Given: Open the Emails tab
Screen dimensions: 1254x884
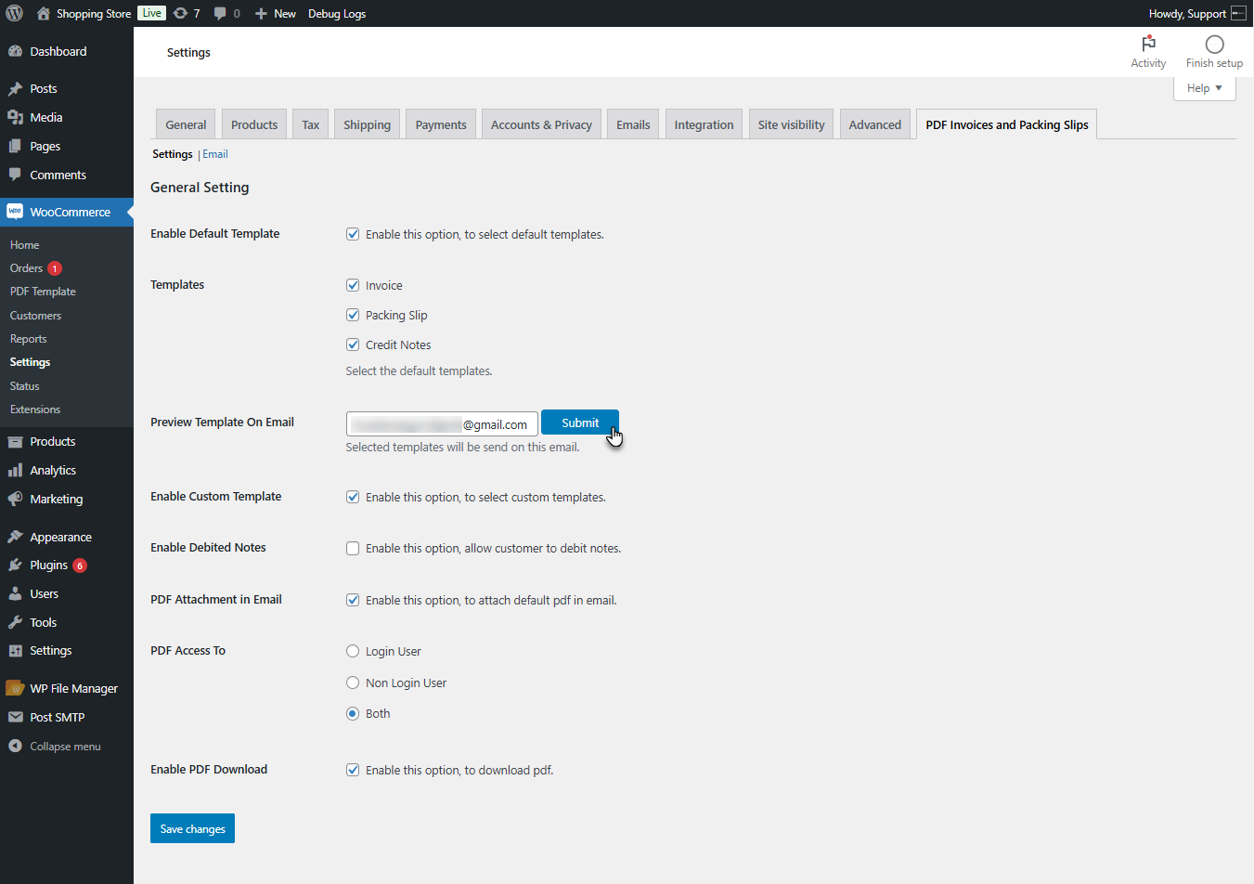Looking at the screenshot, I should coord(633,124).
